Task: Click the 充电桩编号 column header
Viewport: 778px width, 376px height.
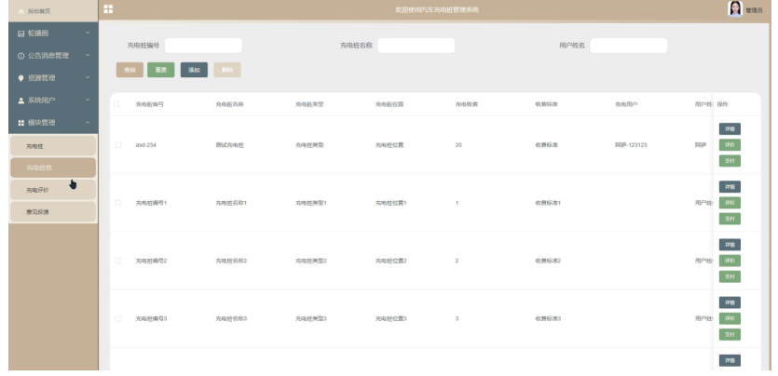Action: point(150,104)
